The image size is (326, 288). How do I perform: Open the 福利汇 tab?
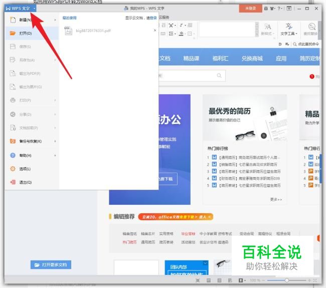pos(220,58)
